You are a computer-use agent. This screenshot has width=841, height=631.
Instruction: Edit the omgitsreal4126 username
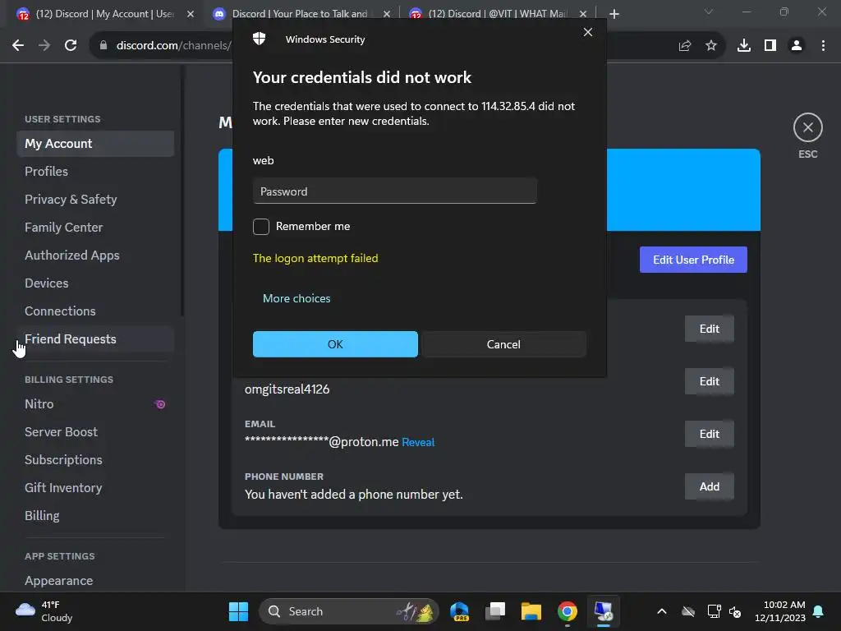click(x=709, y=381)
